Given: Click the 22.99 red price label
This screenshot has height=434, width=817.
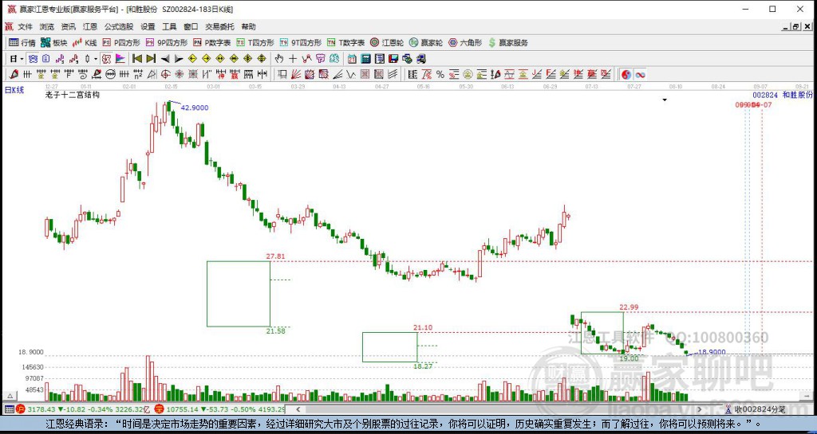Looking at the screenshot, I should (629, 307).
